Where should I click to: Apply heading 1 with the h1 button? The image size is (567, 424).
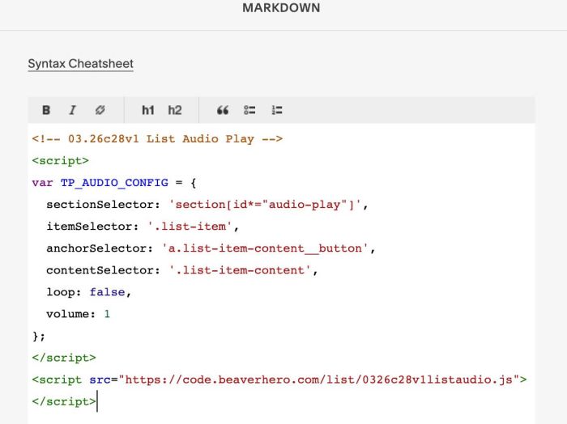[x=147, y=110]
